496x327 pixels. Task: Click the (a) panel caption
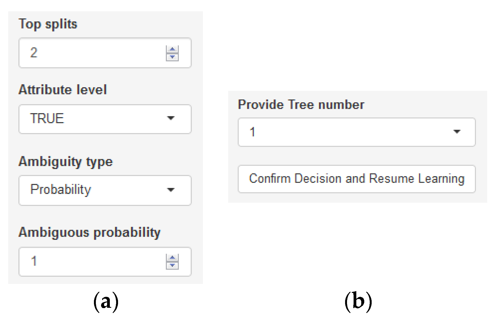(106, 301)
